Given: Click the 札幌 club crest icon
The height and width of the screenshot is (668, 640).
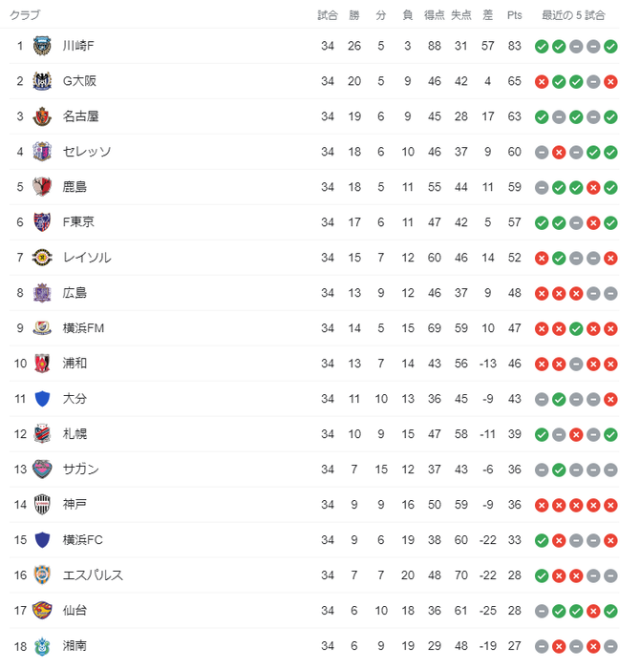Looking at the screenshot, I should [x=42, y=434].
